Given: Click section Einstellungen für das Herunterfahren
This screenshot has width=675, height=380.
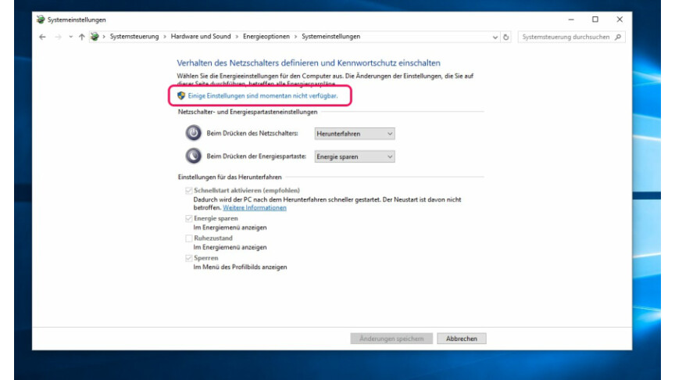Looking at the screenshot, I should (230, 177).
